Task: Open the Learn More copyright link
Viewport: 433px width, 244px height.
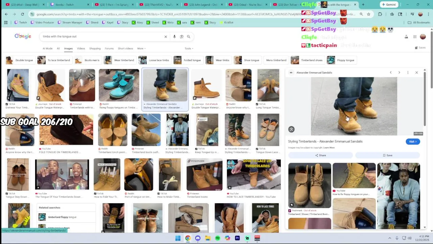Action: 329,148
